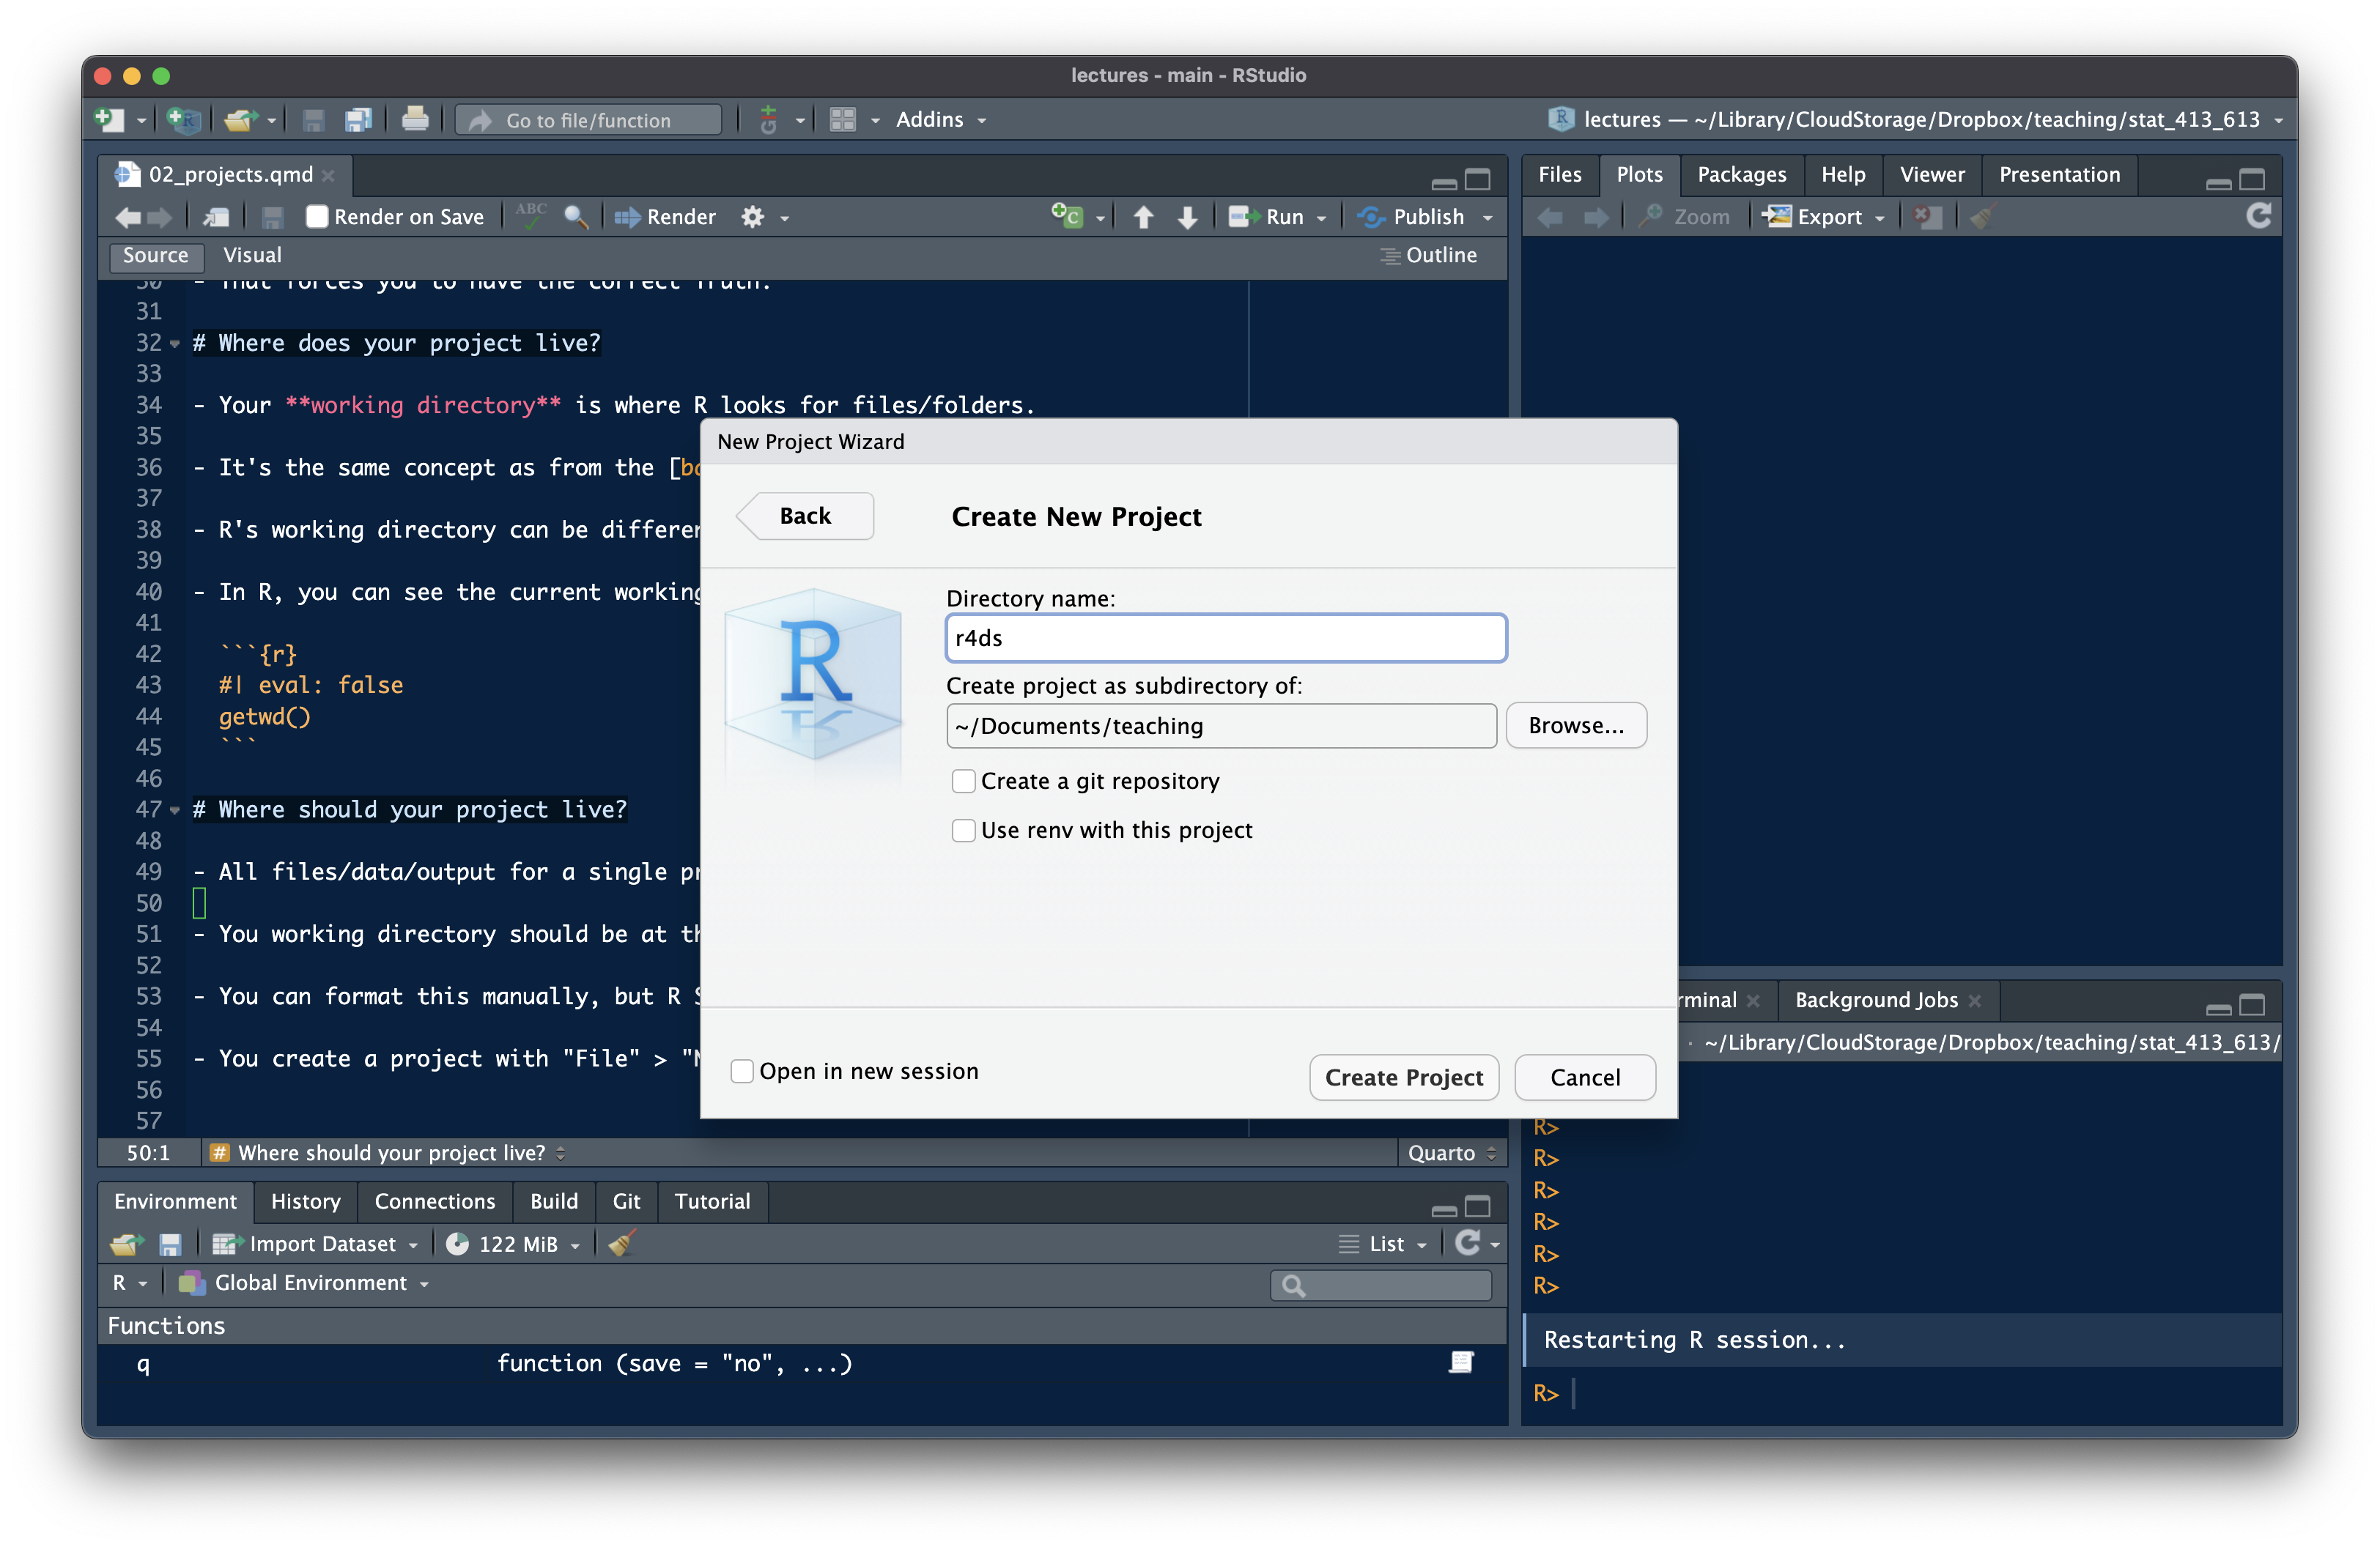Click the Print document icon

pos(414,120)
